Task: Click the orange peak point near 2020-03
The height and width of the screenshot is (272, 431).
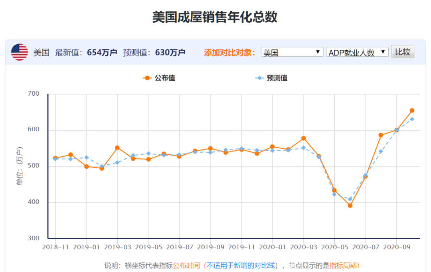Action: pos(303,138)
